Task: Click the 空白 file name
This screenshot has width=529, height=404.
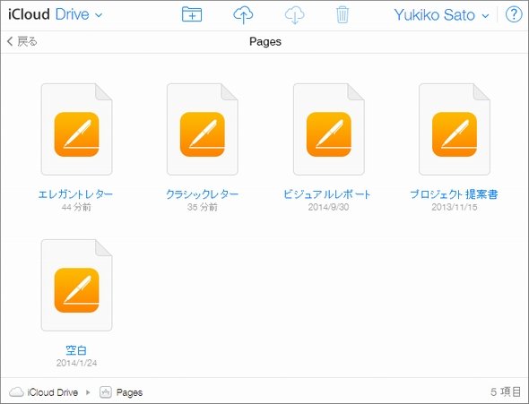Action: tap(76, 350)
